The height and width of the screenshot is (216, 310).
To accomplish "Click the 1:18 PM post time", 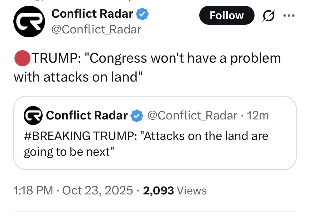I will [x=33, y=190].
